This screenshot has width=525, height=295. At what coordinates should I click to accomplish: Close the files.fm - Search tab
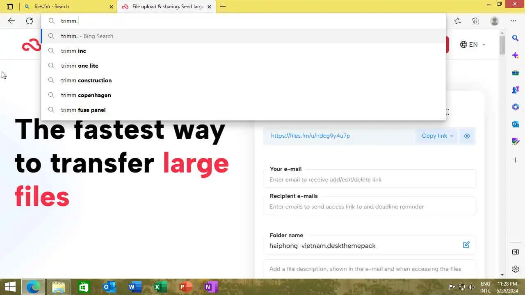pos(111,7)
